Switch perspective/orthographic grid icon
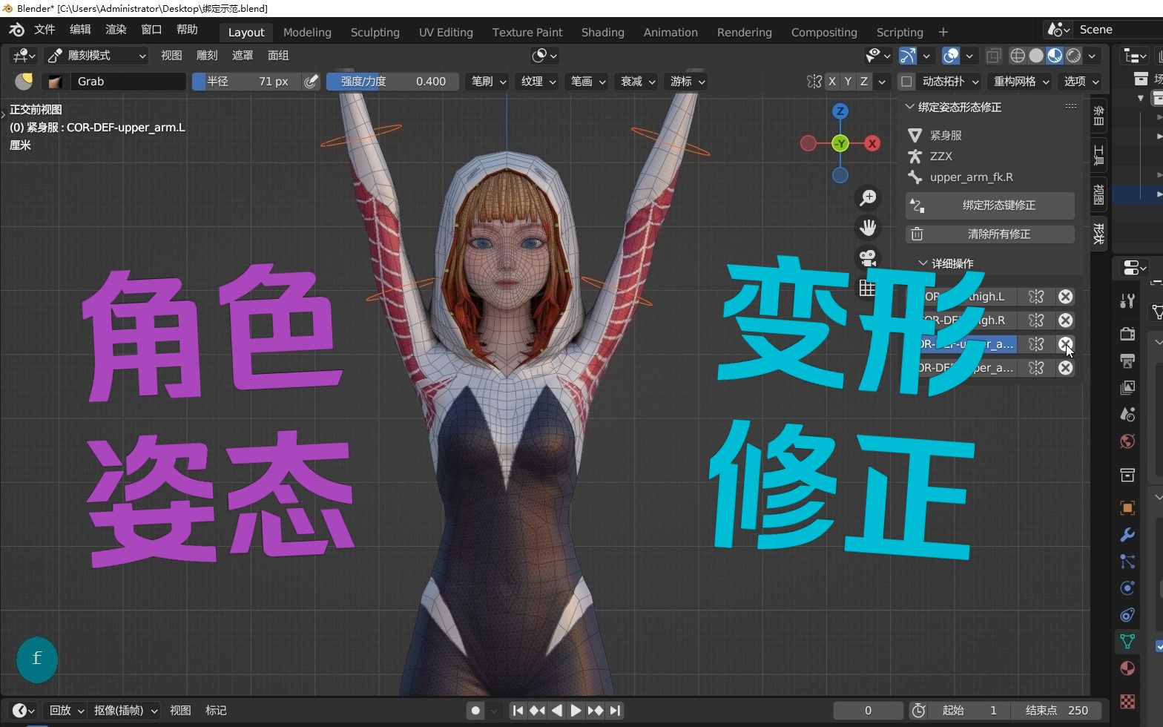This screenshot has height=727, width=1163. (867, 288)
